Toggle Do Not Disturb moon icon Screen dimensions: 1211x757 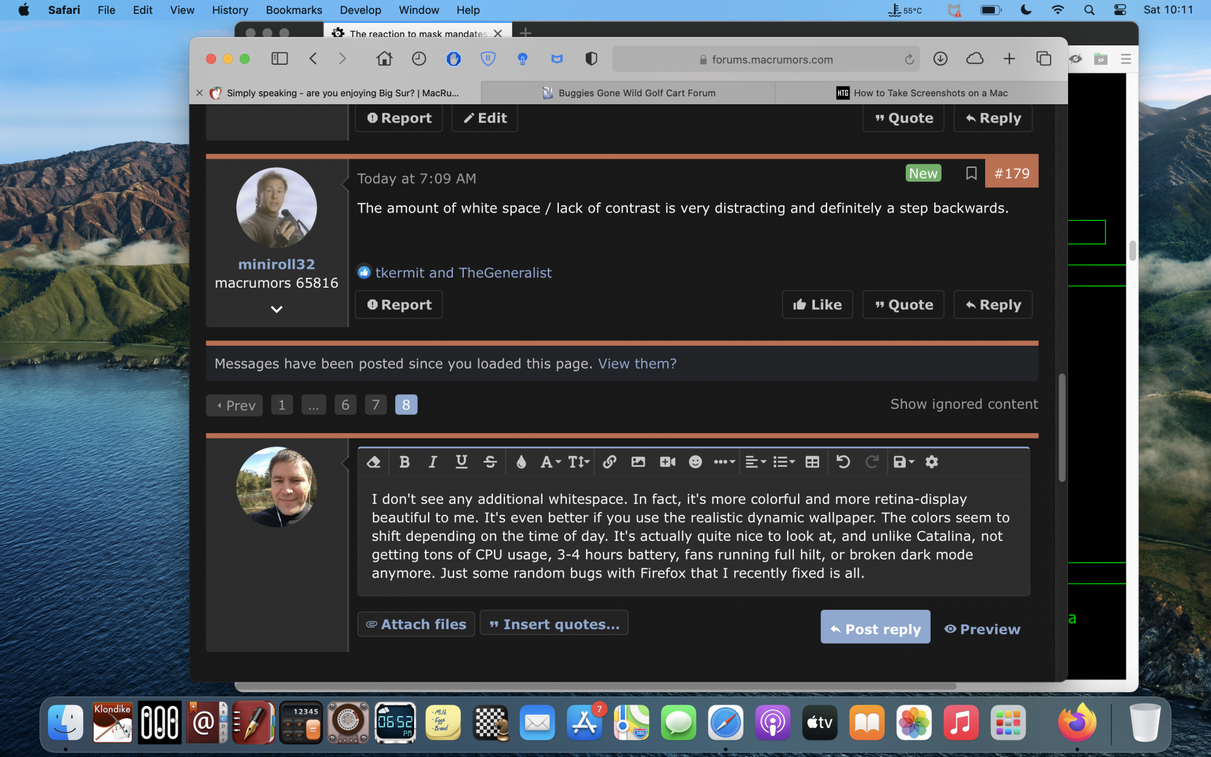pyautogui.click(x=1026, y=10)
